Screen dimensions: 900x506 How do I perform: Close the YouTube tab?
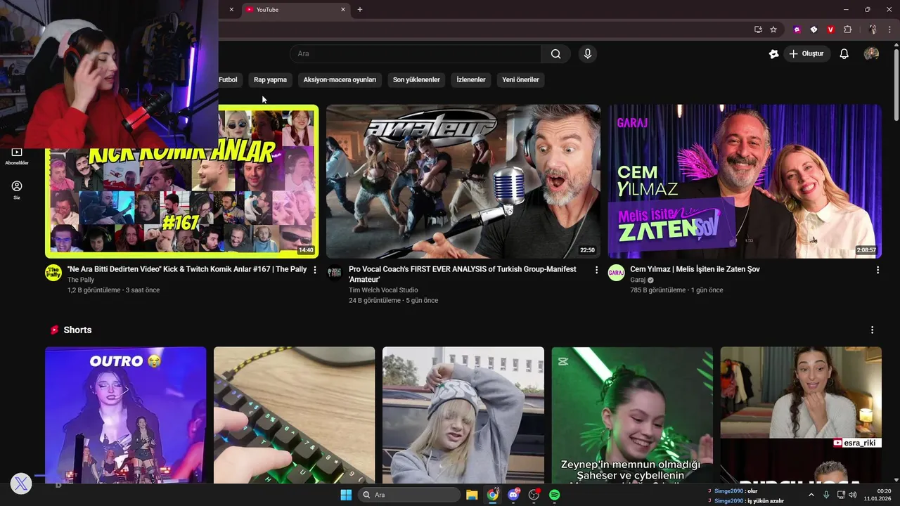[x=343, y=10]
